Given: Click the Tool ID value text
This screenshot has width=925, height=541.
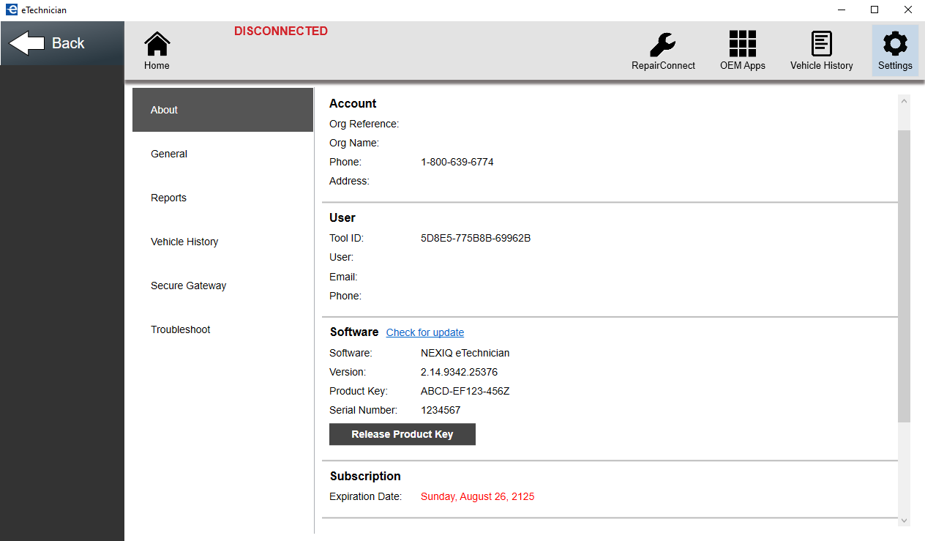Looking at the screenshot, I should point(476,238).
